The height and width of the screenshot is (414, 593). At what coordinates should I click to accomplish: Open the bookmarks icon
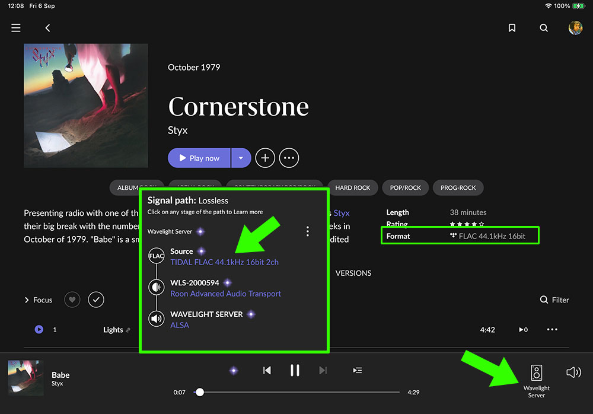[x=512, y=28]
